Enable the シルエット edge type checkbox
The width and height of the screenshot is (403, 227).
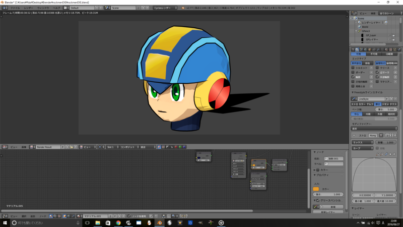(x=353, y=68)
